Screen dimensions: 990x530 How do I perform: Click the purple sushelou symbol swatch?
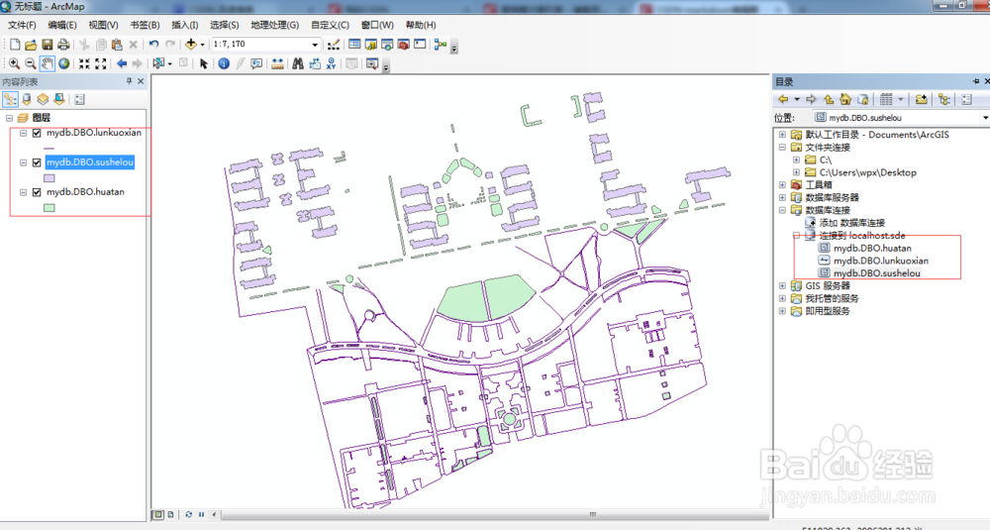pos(49,178)
